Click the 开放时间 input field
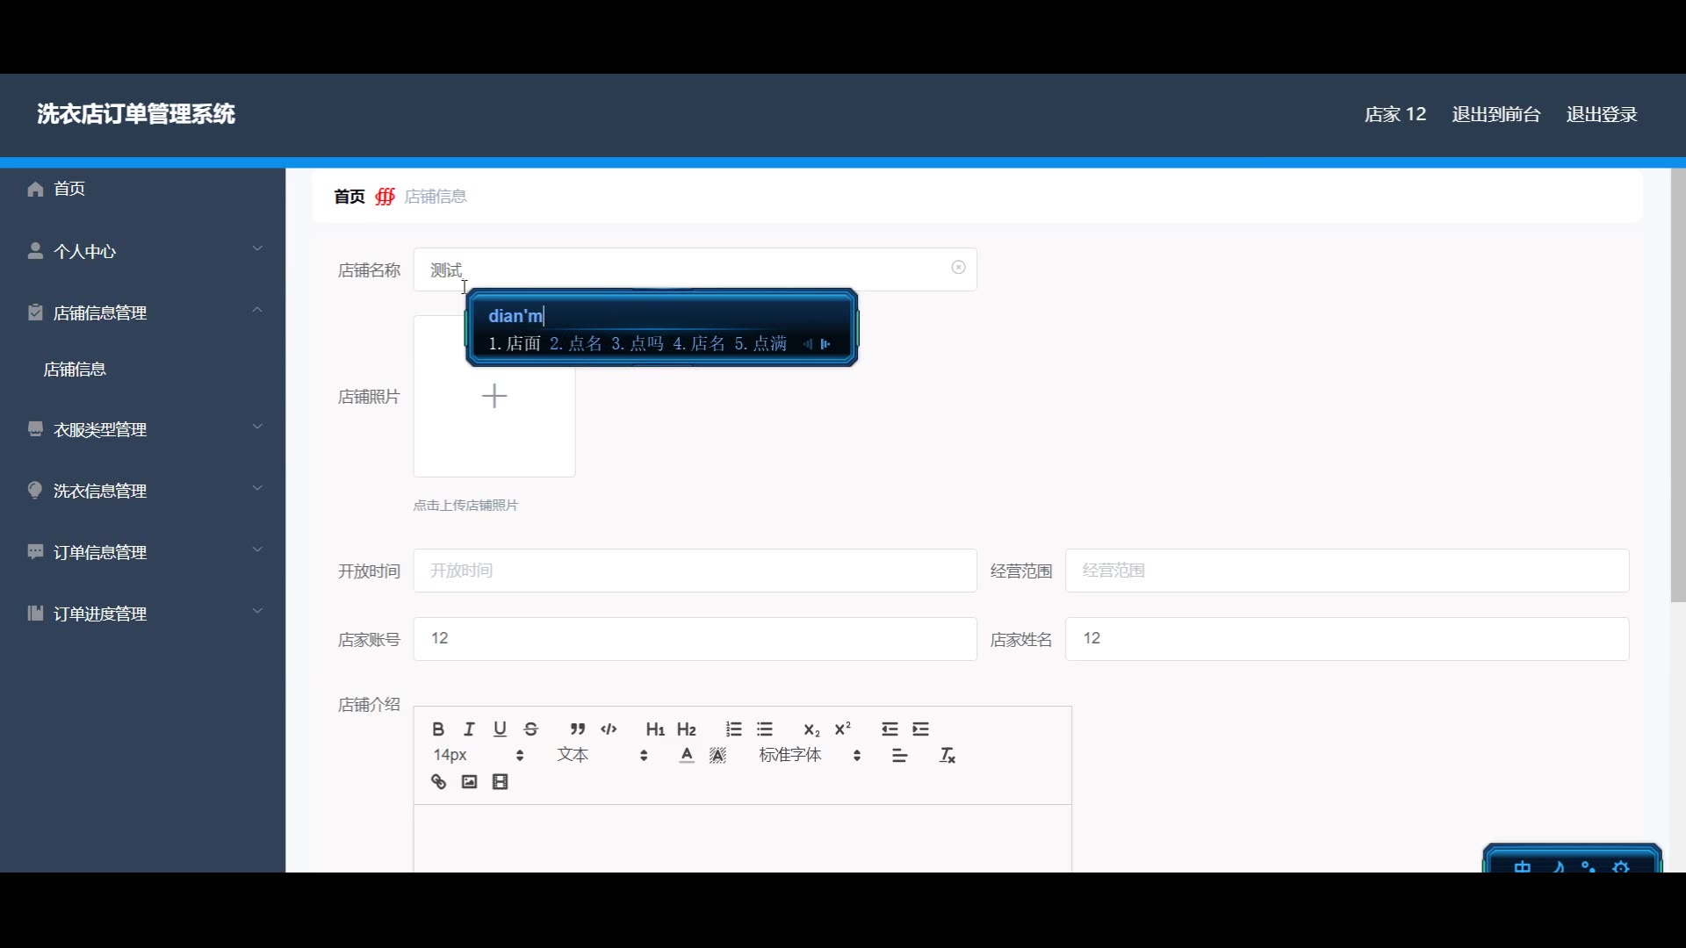The image size is (1686, 948). point(695,571)
